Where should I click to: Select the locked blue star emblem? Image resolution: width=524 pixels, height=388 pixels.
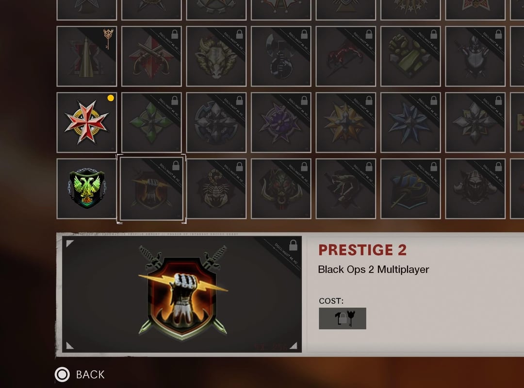pos(411,122)
